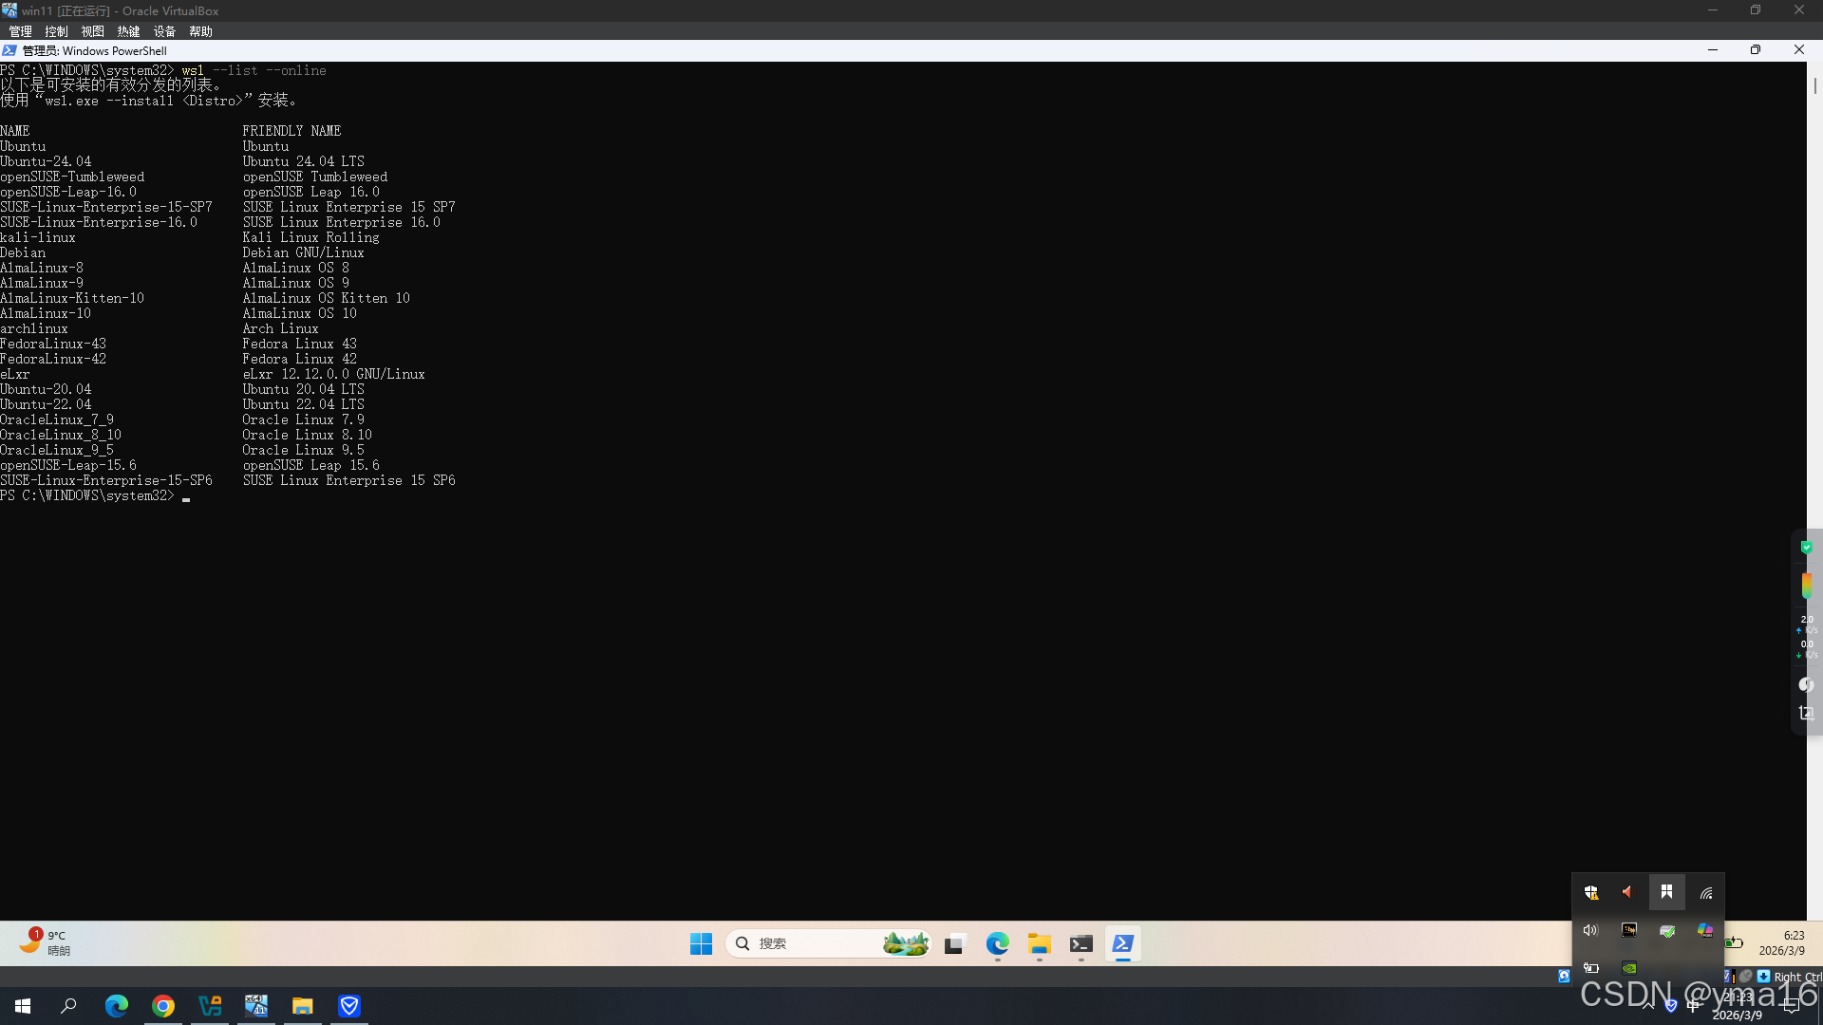Open Microsoft Copilot tray icon
Screen dimensions: 1823x1025
tap(1705, 930)
